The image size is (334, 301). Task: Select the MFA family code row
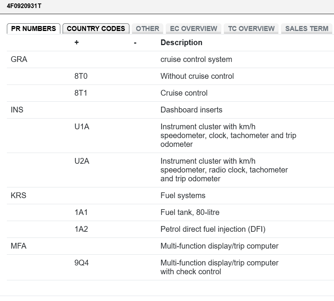(19, 246)
